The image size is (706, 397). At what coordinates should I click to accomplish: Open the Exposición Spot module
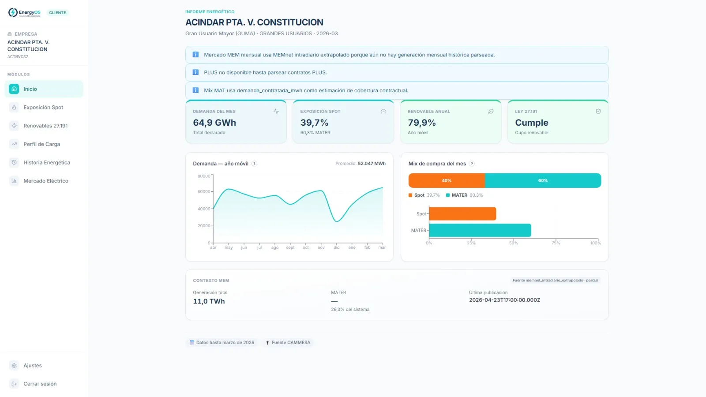(44, 107)
